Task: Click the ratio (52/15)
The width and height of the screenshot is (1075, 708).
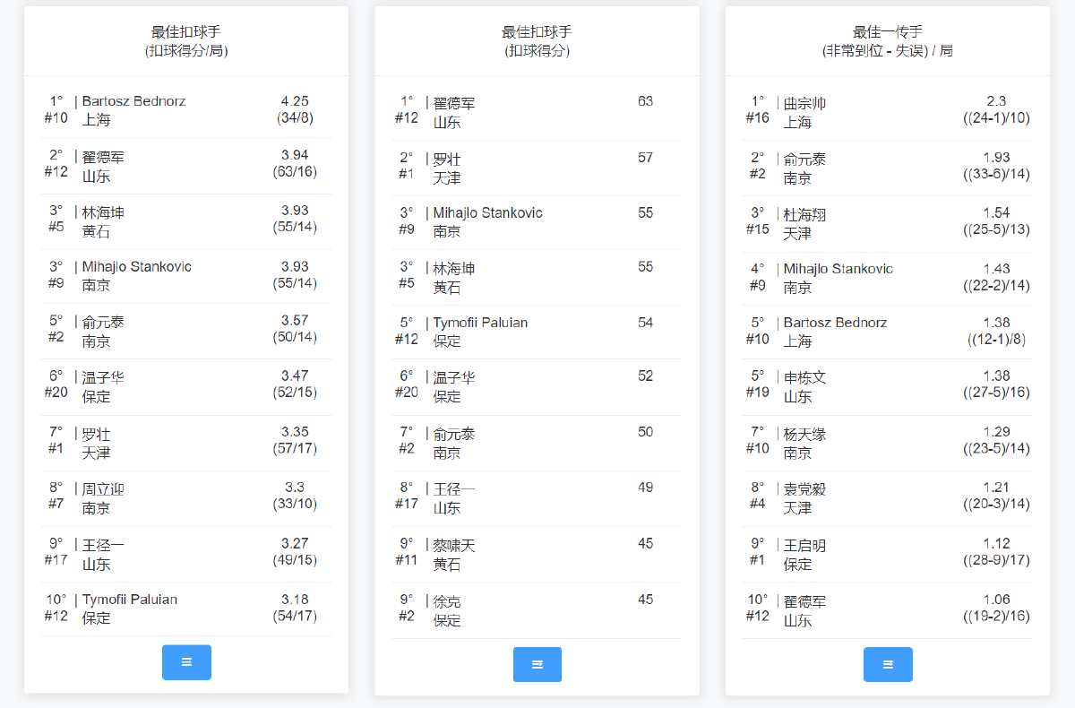Action: pos(295,393)
